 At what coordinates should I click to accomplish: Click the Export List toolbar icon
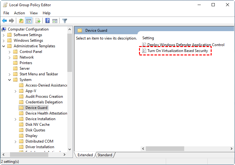point(38,21)
